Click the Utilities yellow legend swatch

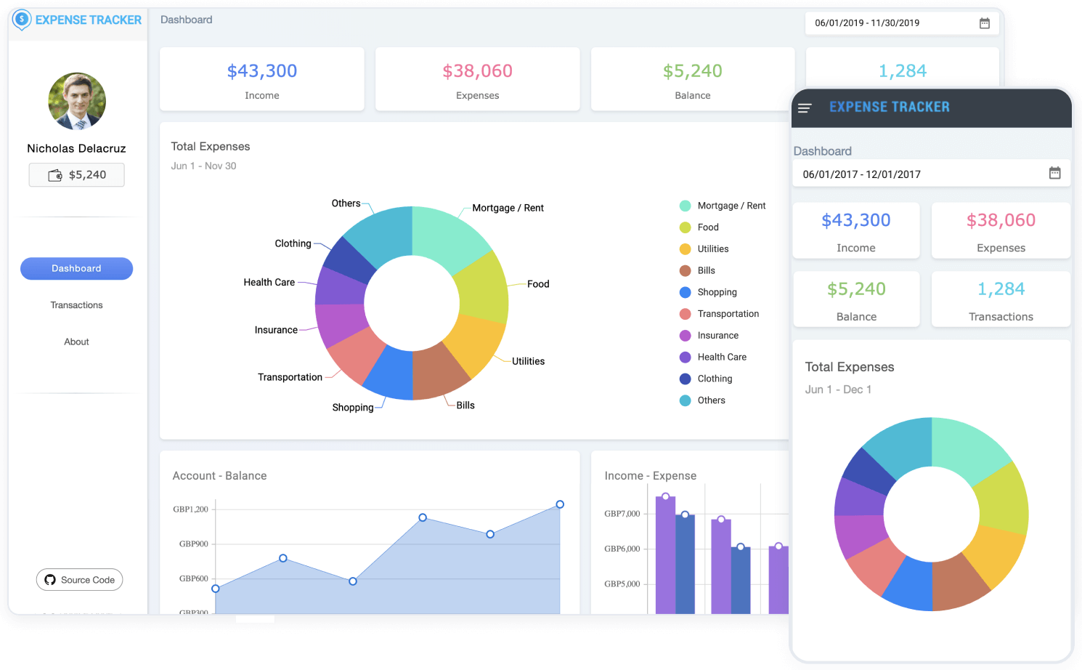685,249
